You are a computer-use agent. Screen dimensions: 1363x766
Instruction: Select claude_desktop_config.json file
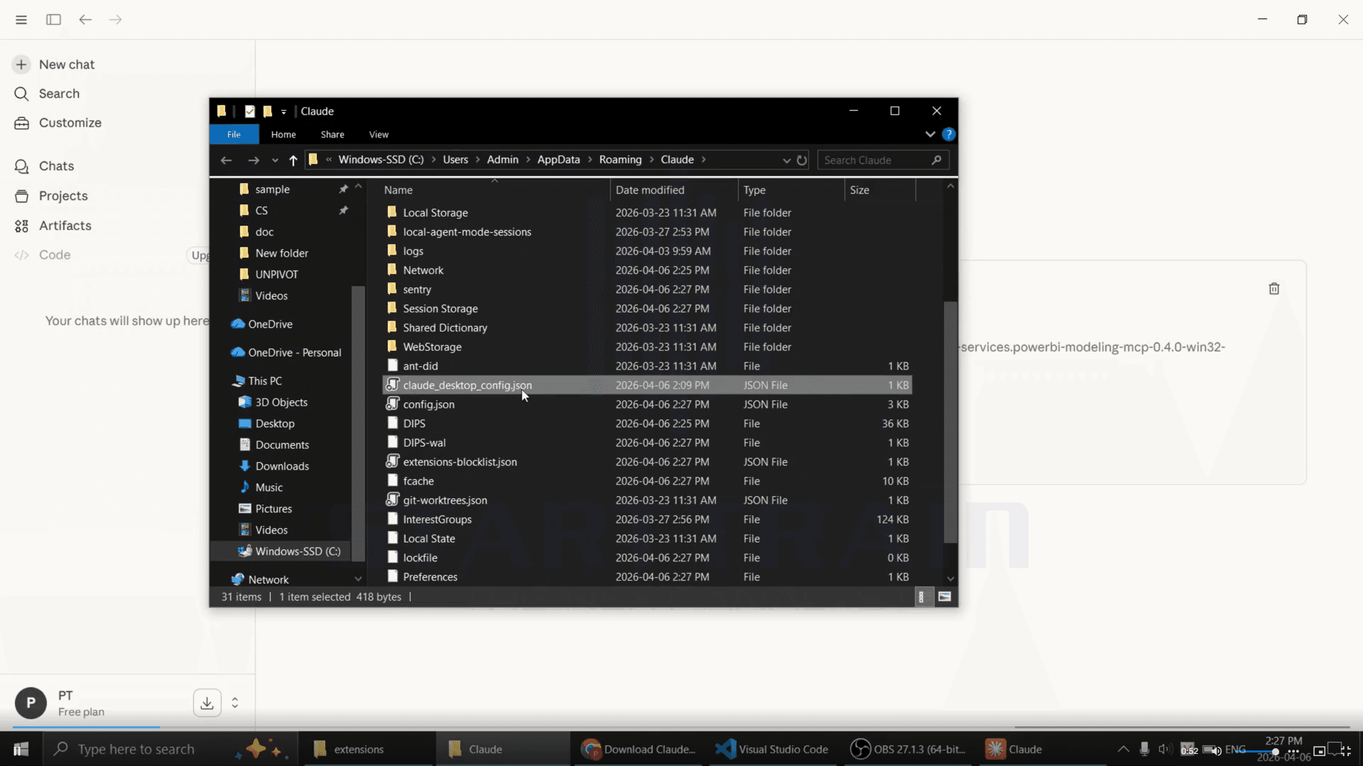pyautogui.click(x=647, y=385)
